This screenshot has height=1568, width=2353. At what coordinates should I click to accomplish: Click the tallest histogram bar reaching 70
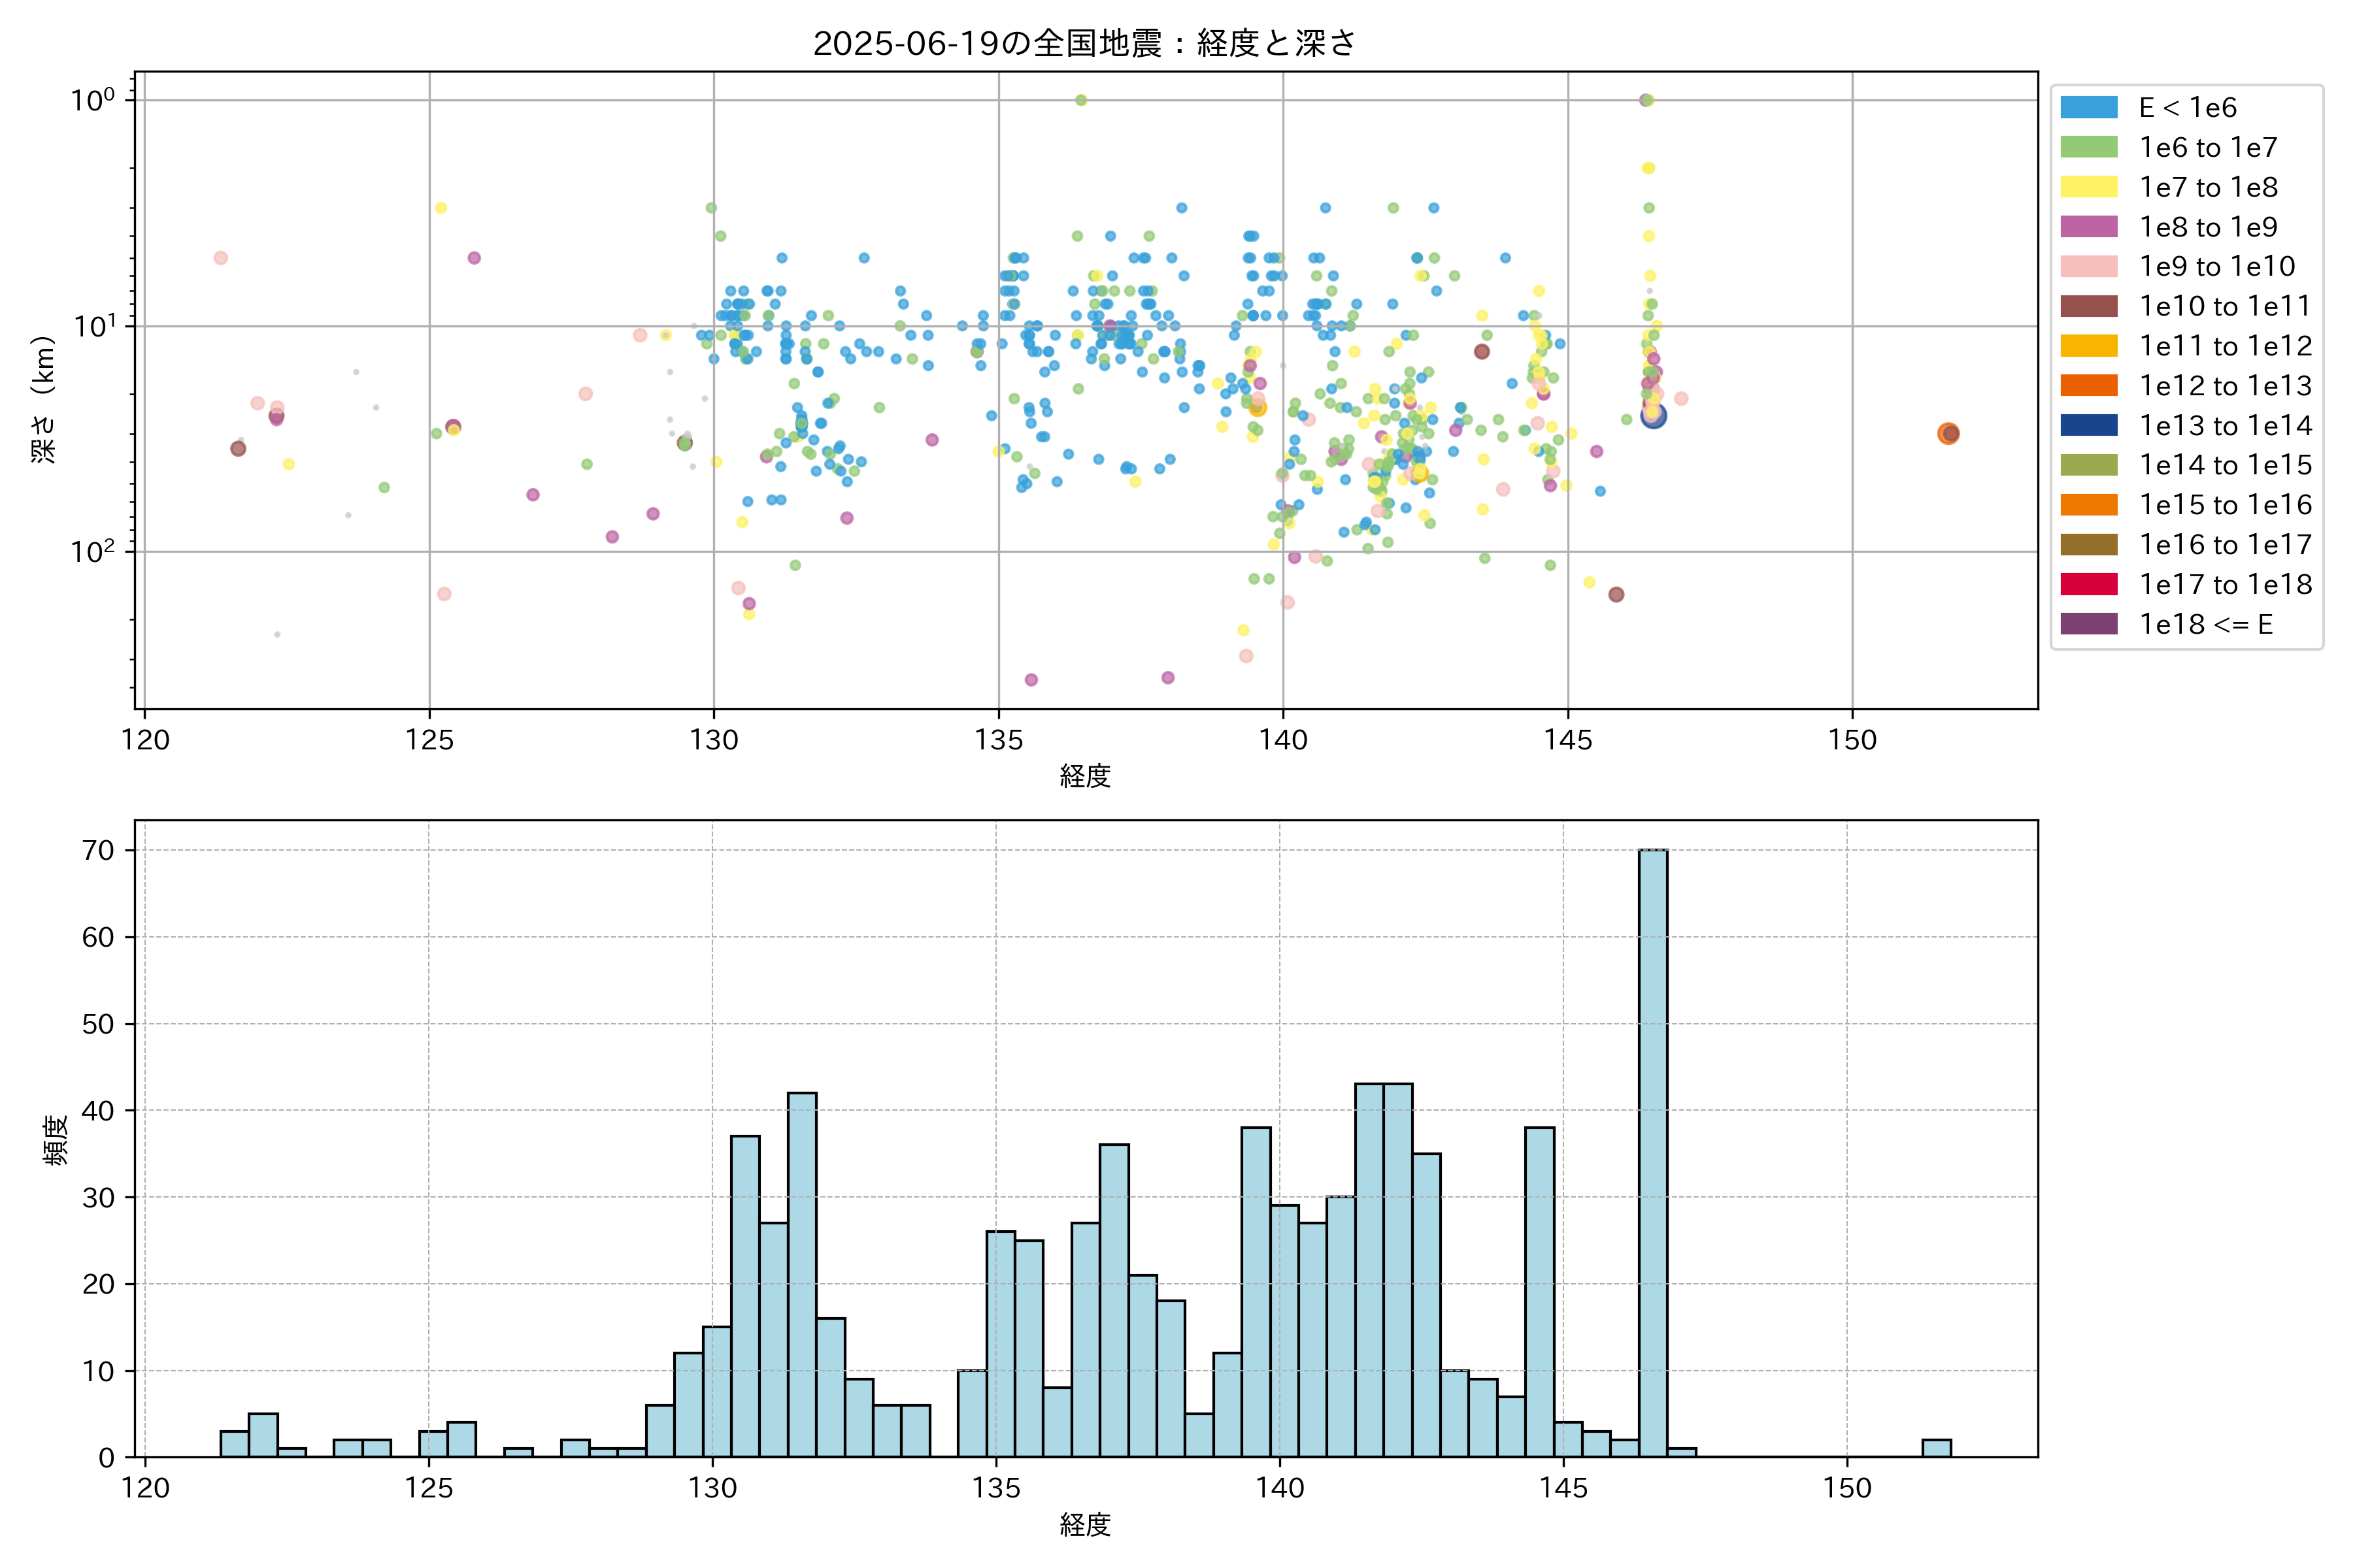pyautogui.click(x=1653, y=1152)
